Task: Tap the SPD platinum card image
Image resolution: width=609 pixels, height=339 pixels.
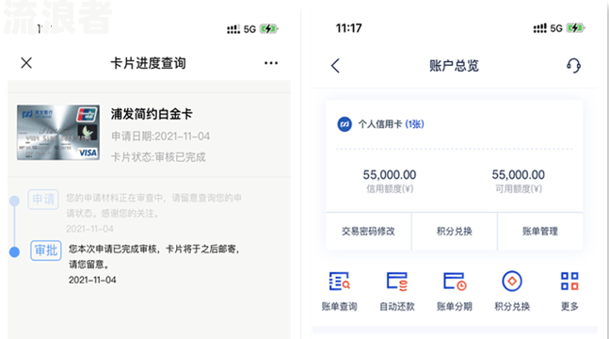Action: 58,132
